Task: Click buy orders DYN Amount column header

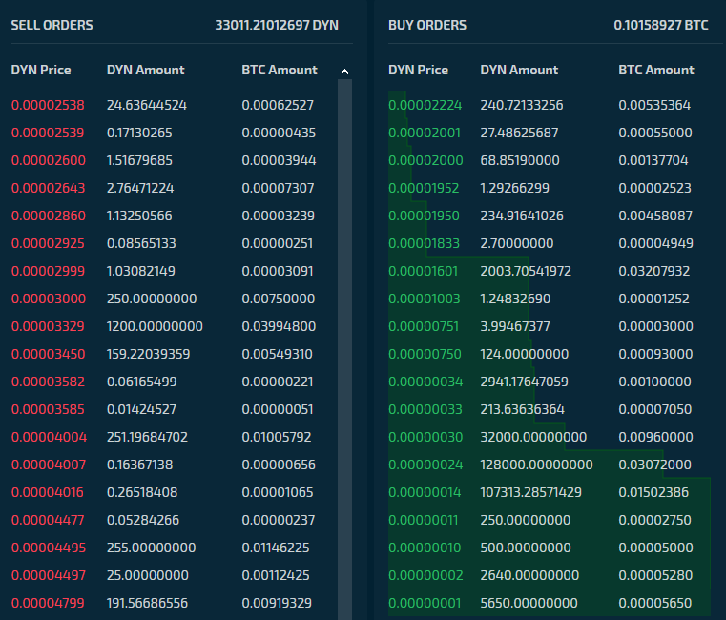Action: click(519, 70)
